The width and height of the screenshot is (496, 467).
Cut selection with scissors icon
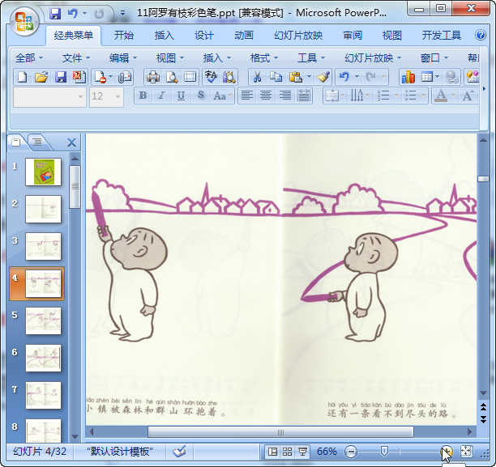(x=257, y=77)
